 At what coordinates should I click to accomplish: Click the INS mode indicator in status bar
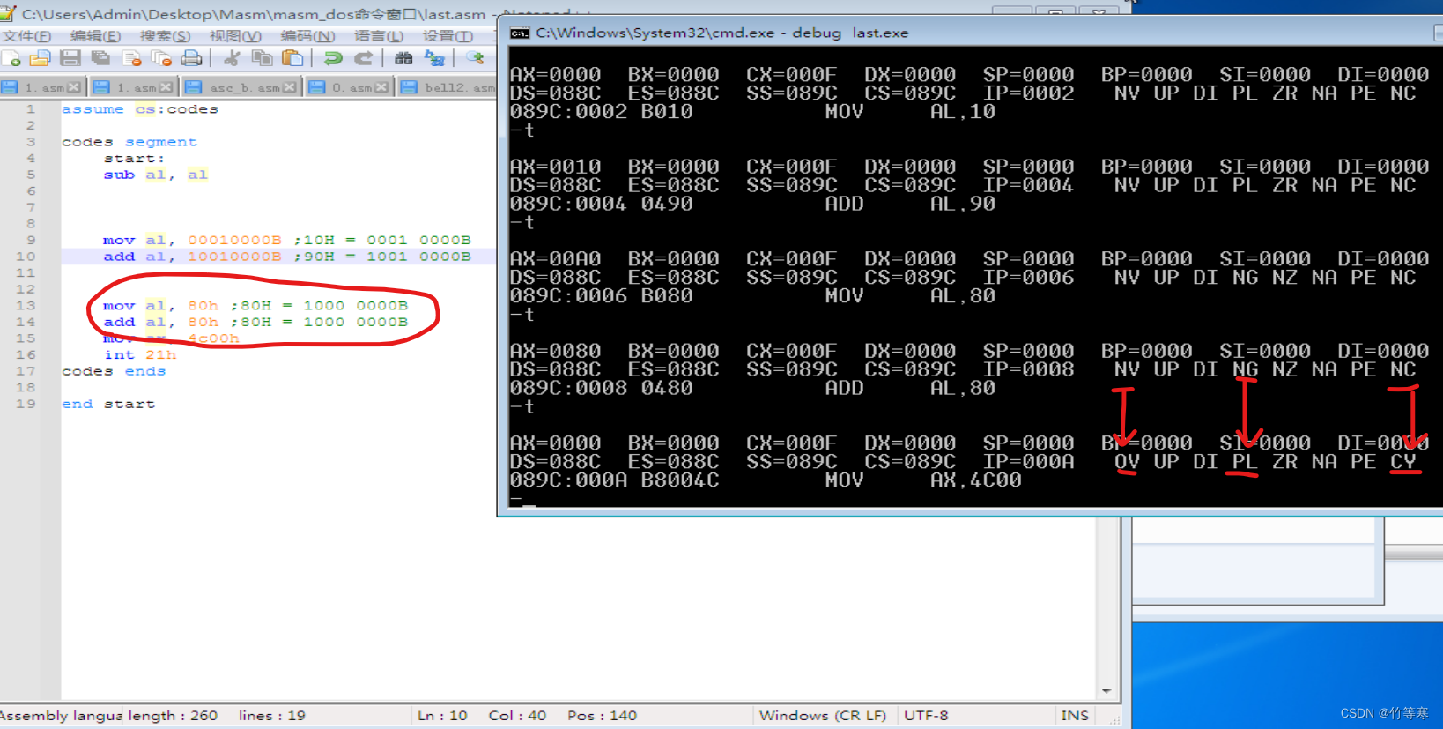pos(1074,715)
